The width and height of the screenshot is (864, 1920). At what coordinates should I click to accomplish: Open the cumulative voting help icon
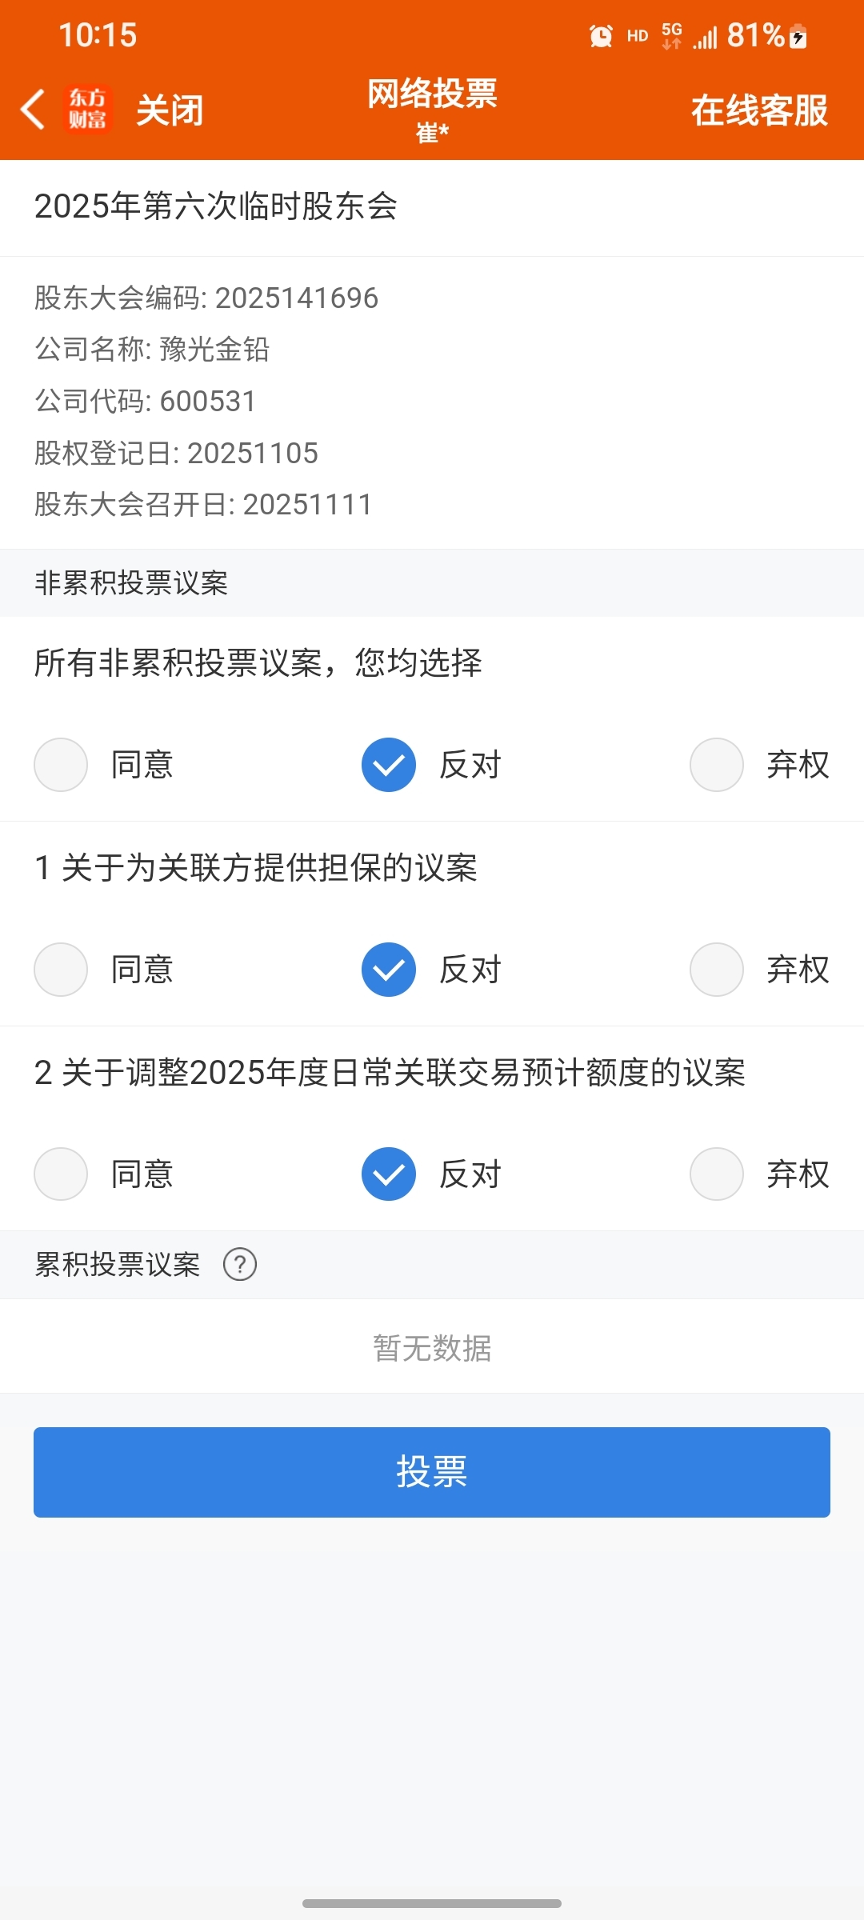[240, 1265]
